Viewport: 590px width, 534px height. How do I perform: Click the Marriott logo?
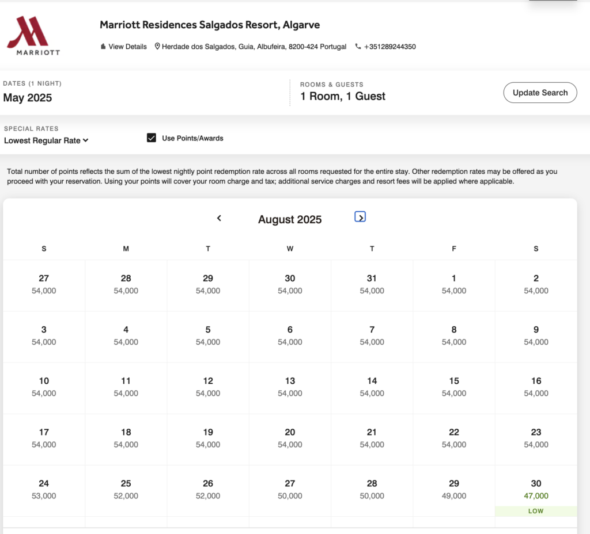[33, 36]
